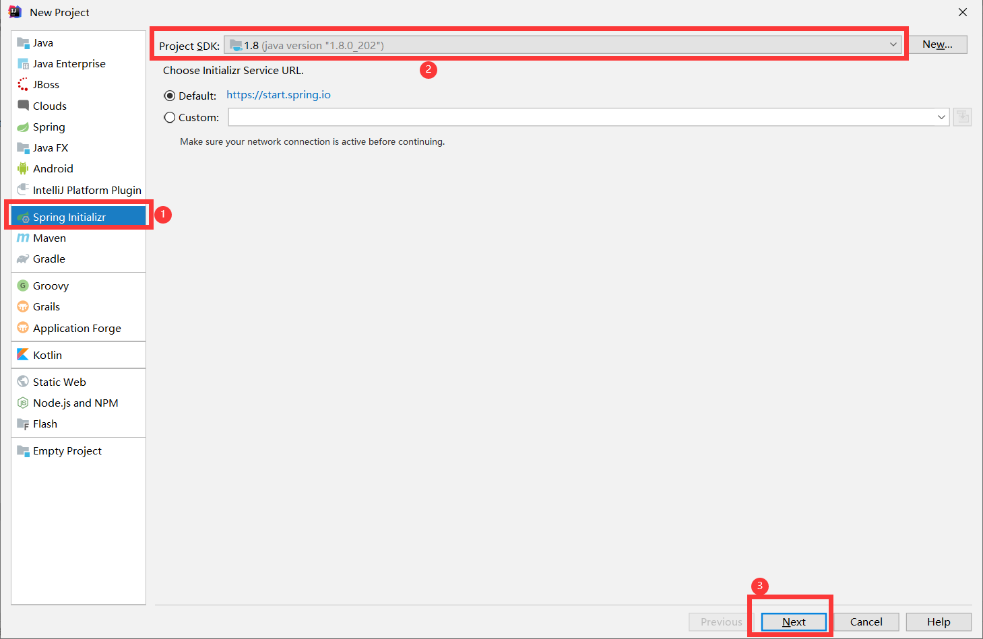Select Java Enterprise project type
The image size is (983, 639).
click(x=78, y=63)
